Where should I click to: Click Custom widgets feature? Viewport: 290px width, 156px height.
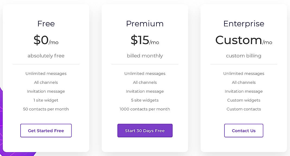tap(243, 100)
